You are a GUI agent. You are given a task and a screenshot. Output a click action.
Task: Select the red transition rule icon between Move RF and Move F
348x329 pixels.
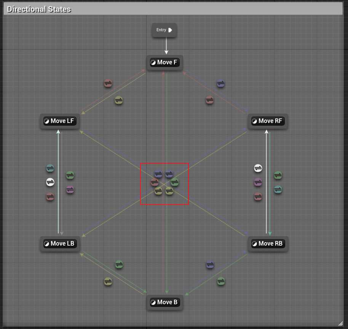pos(209,101)
